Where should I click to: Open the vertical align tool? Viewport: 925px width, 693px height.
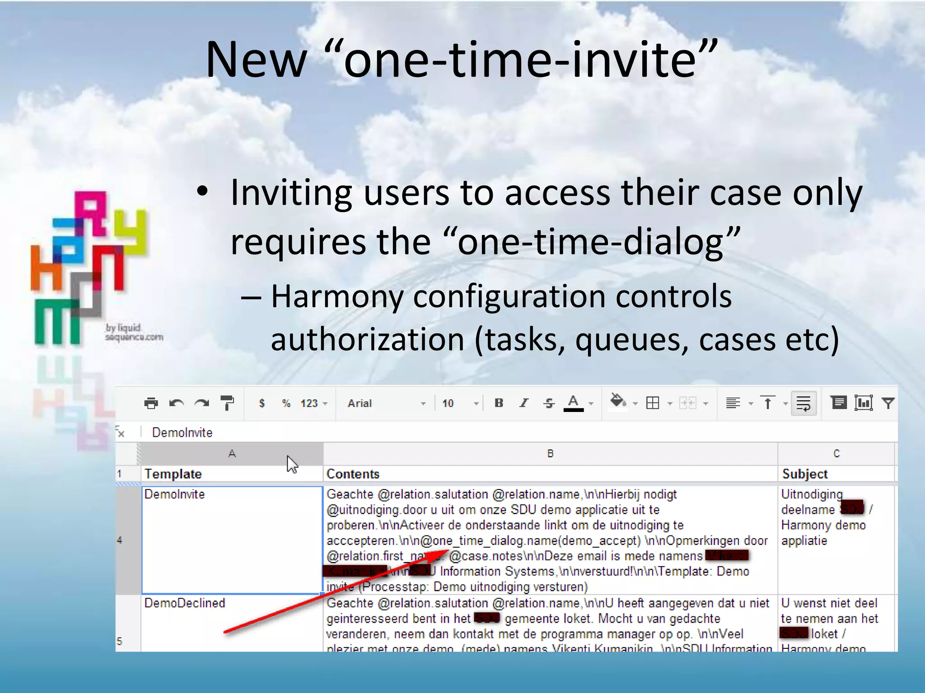767,403
